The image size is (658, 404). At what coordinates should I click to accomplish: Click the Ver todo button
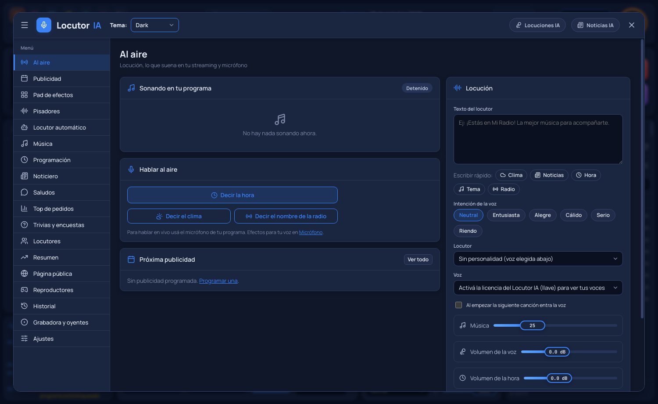point(418,260)
